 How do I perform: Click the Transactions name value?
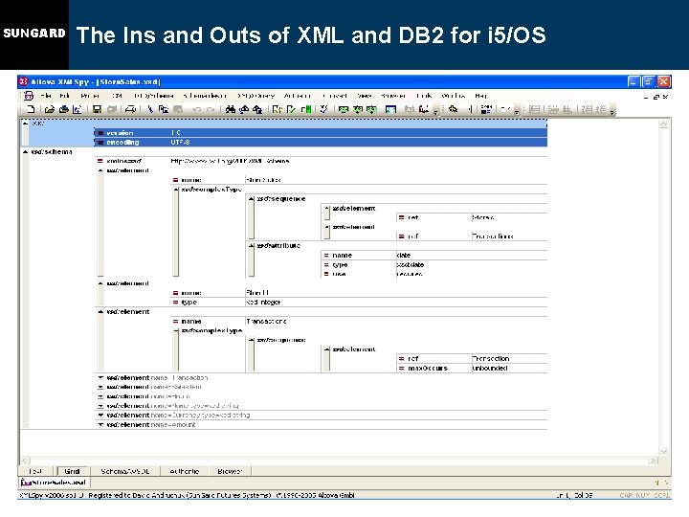pyautogui.click(x=266, y=322)
